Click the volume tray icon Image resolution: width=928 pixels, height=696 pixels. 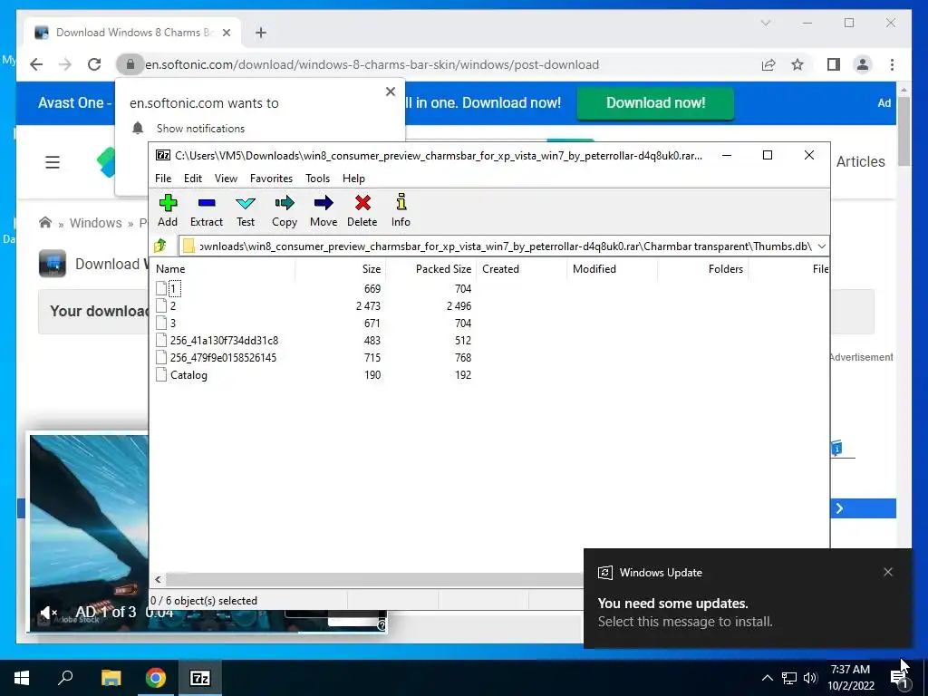click(x=810, y=678)
